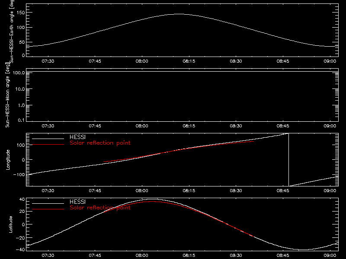This screenshot has height=259, width=346.
Task: Select the Longitude y-axis title
Action: (8, 160)
